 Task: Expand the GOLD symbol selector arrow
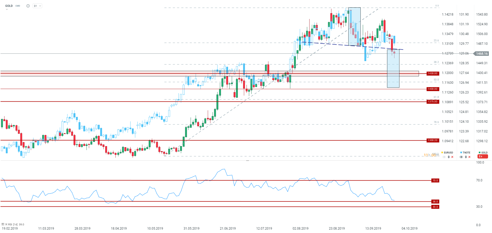(x=7, y=9)
